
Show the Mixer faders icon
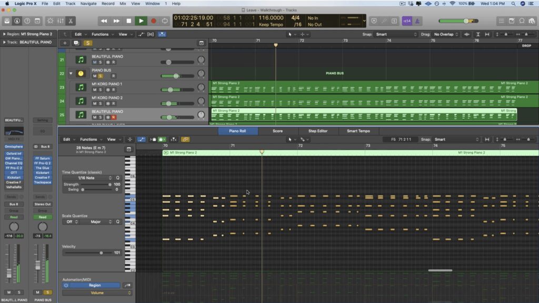click(x=61, y=21)
